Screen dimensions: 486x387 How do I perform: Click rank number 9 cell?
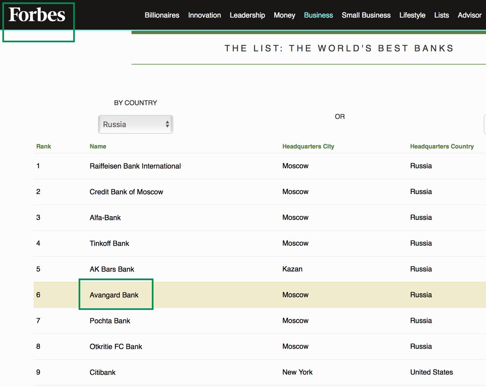[38, 372]
